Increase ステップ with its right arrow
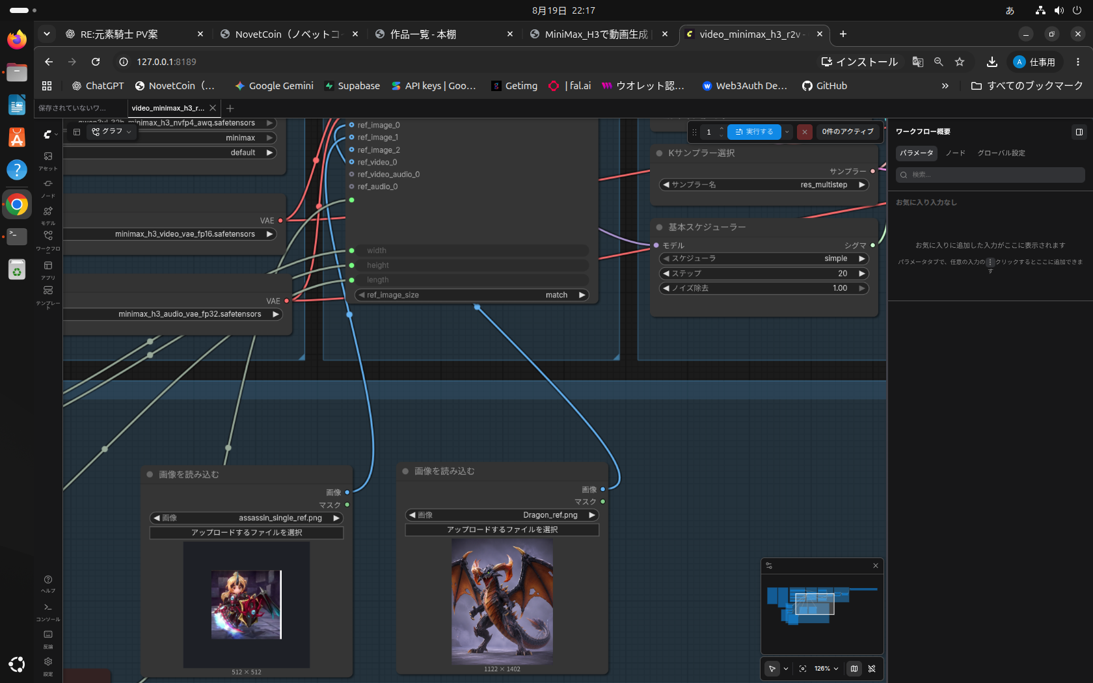The height and width of the screenshot is (683, 1093). [x=862, y=274]
